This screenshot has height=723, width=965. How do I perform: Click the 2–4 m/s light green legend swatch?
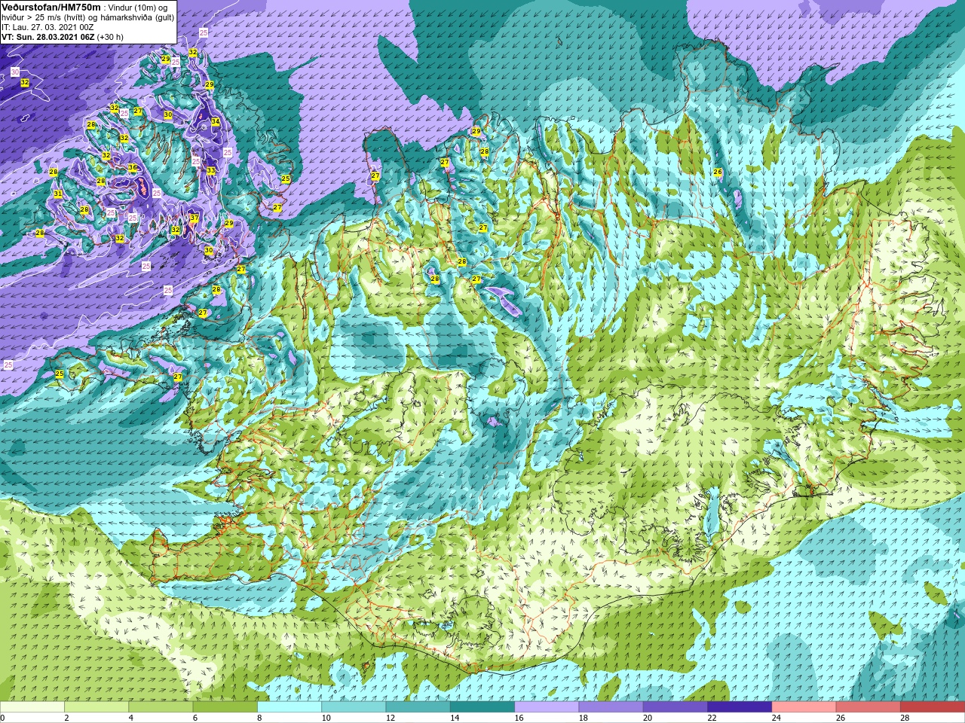click(96, 707)
